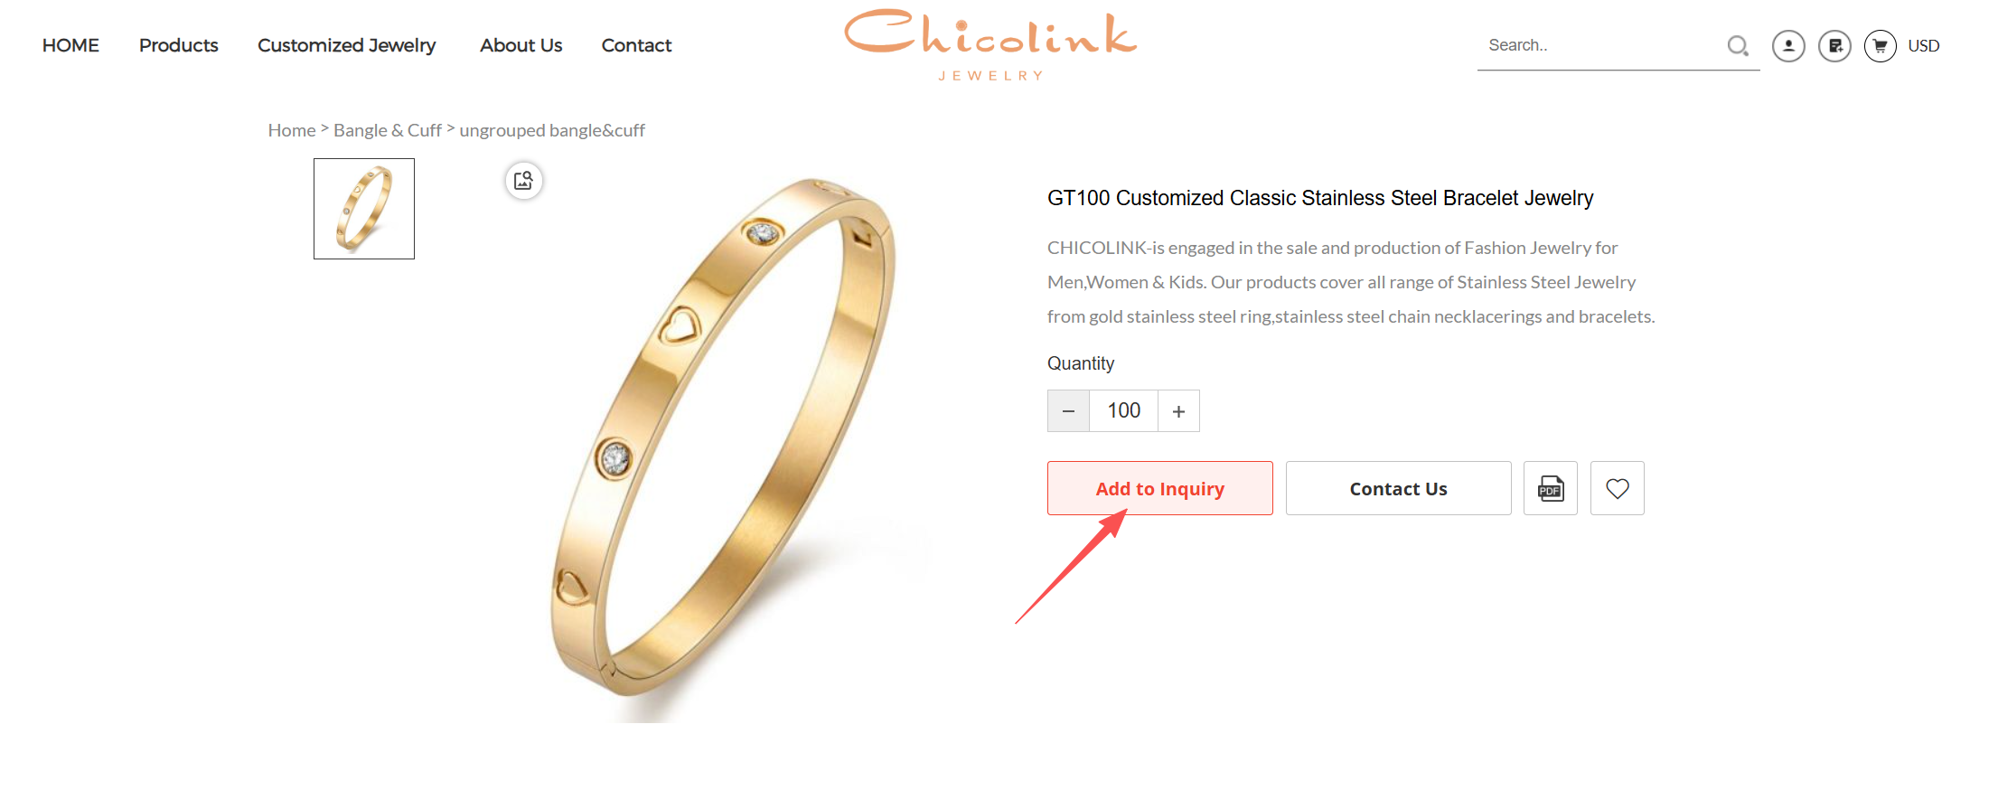Click the Chicolink Jewelry logo

tap(990, 45)
